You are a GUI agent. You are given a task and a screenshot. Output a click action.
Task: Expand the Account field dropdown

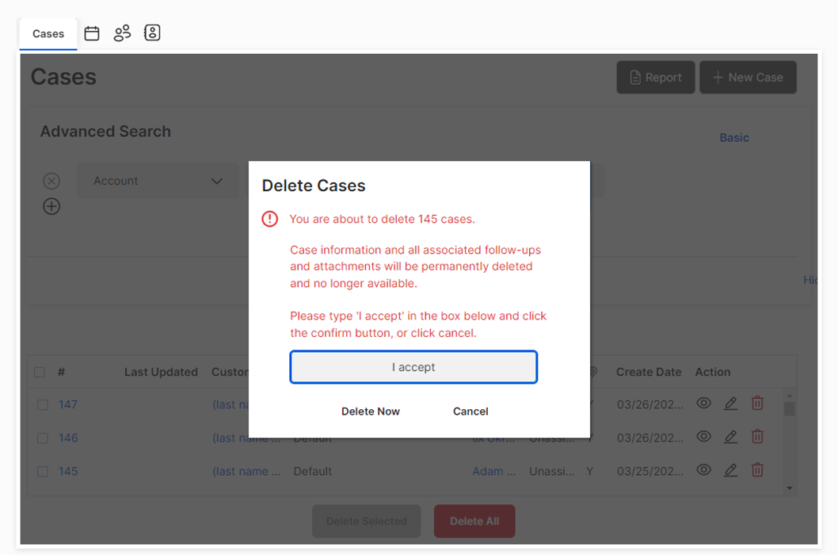point(158,181)
